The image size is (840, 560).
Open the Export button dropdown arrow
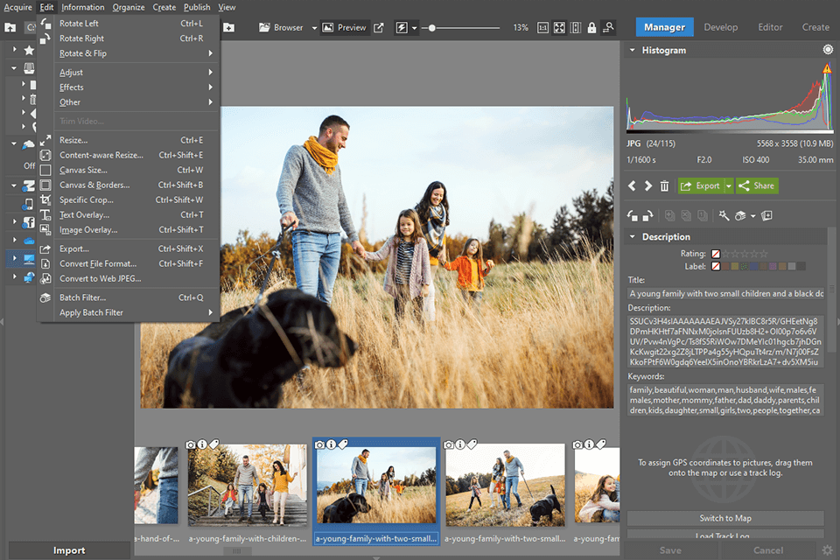[727, 185]
